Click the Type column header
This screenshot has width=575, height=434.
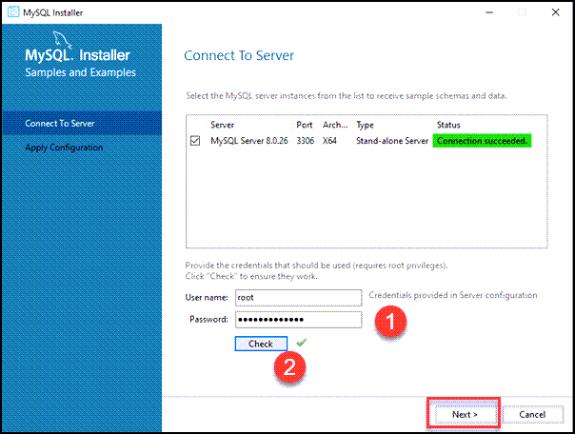[366, 125]
